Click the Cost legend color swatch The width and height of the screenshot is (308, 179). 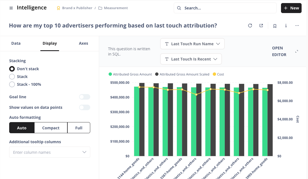[x=214, y=74]
